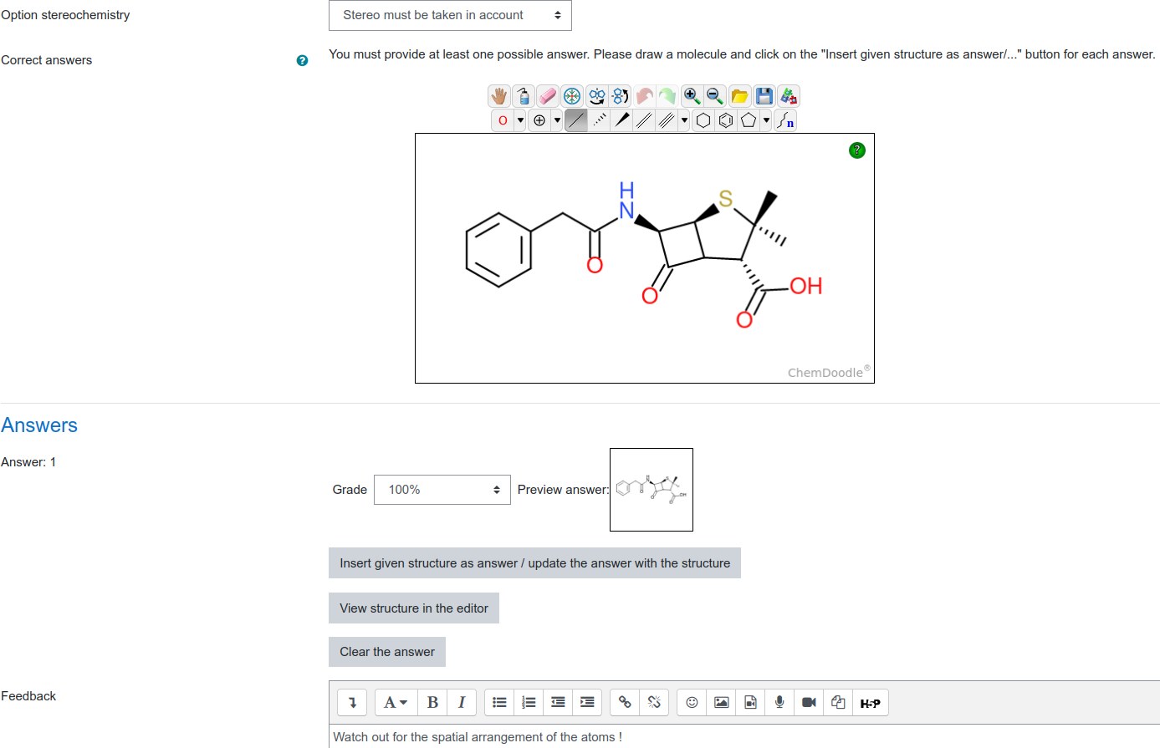Click the Correct answers help icon
This screenshot has width=1160, height=748.
click(302, 60)
